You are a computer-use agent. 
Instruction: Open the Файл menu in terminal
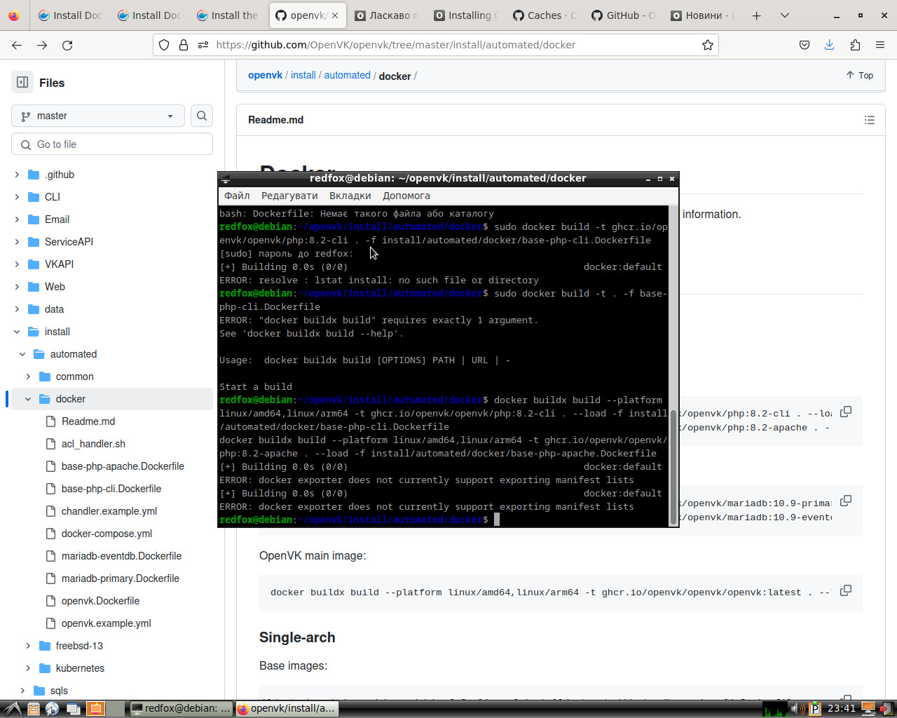(x=237, y=196)
